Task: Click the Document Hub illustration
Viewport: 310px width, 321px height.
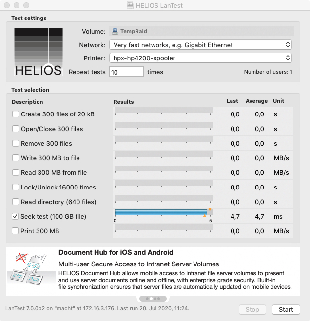Action: click(31, 269)
